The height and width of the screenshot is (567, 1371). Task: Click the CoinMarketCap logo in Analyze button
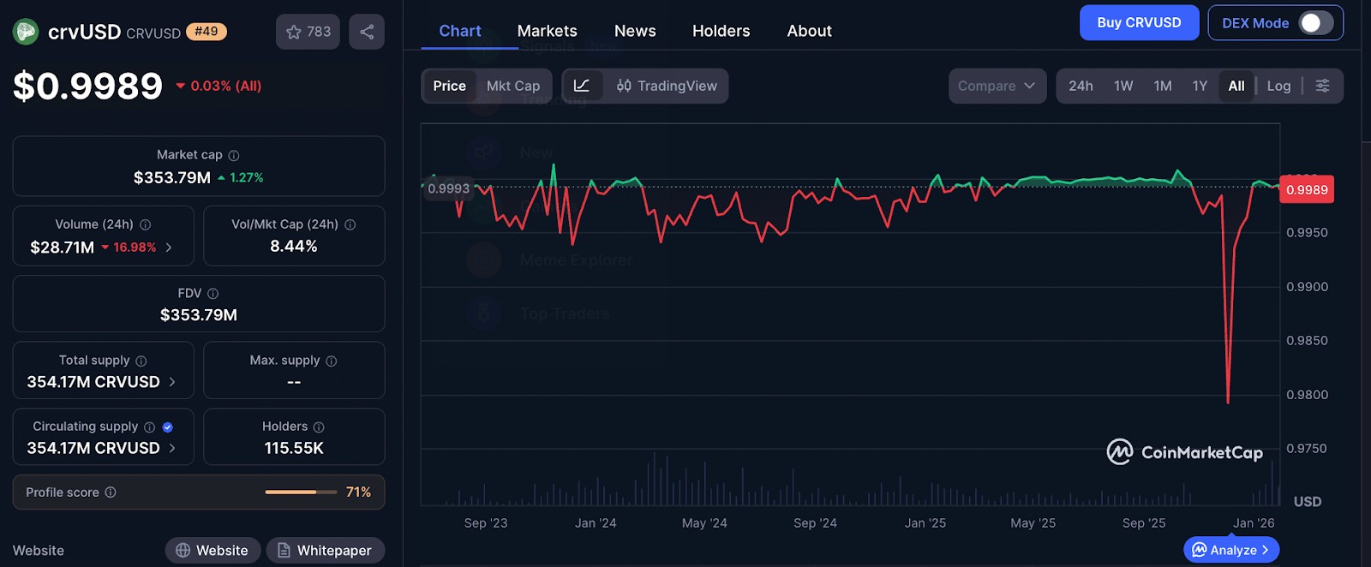point(1200,550)
